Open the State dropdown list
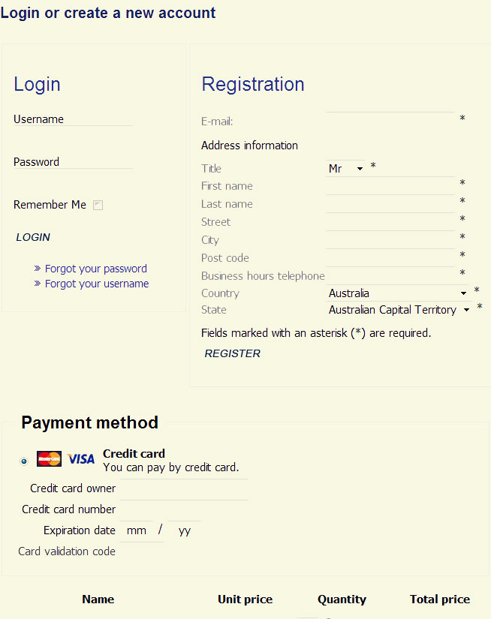 click(399, 310)
